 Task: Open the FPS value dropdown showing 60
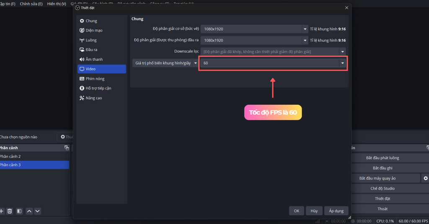(343, 63)
